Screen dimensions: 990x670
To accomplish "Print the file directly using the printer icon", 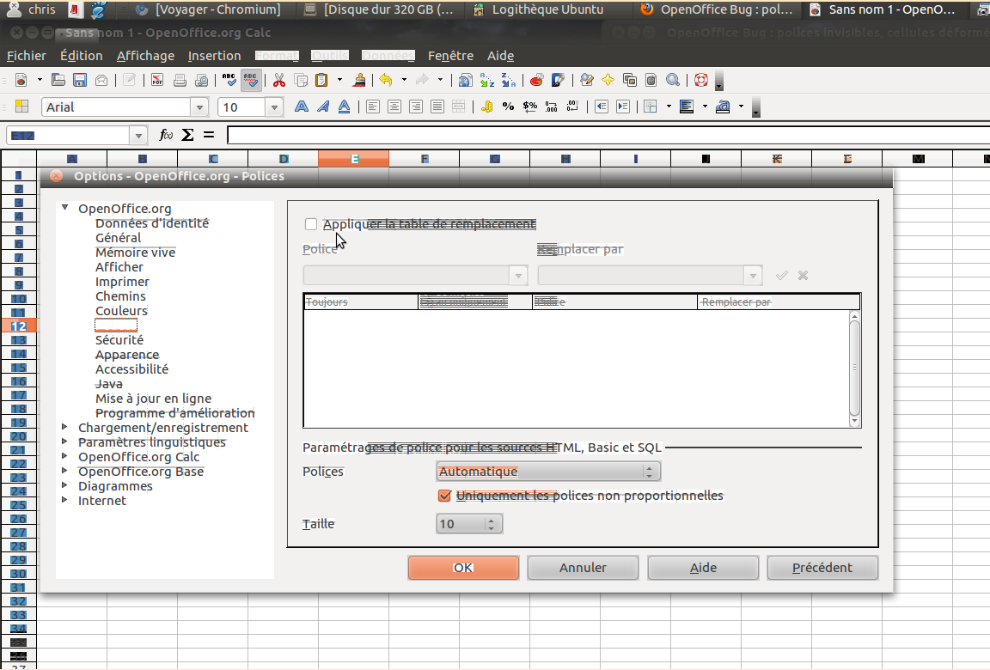I will 180,80.
